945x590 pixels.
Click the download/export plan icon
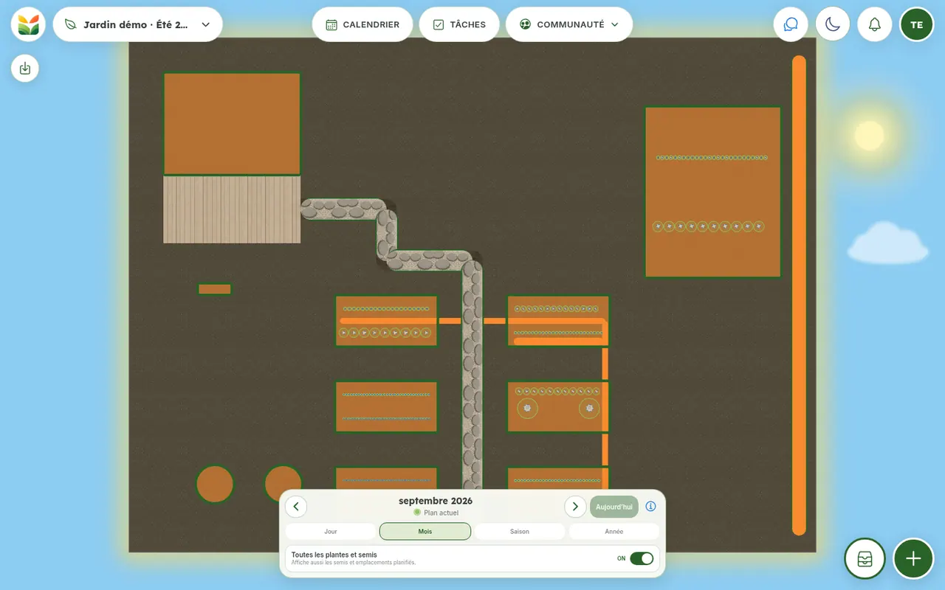point(25,69)
